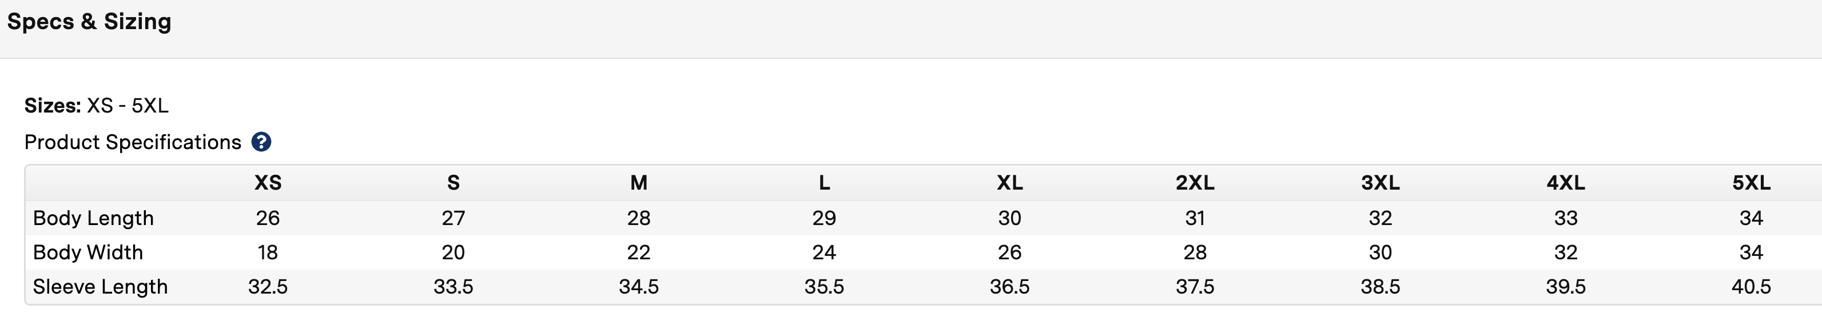Click the L size column header
The image size is (1822, 329).
coord(824,183)
